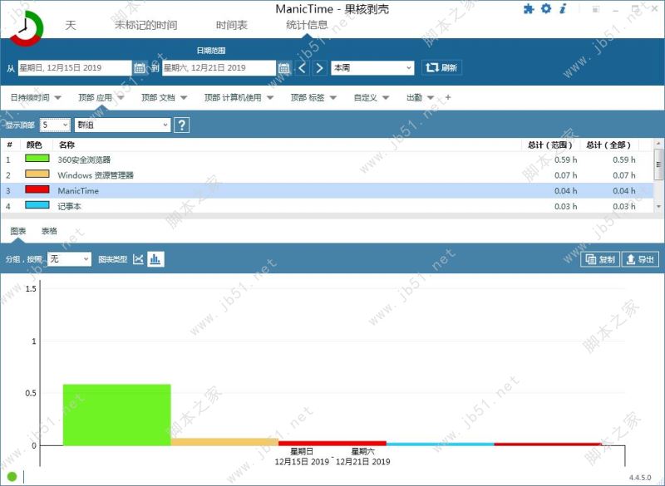Open settings via the gear icon

tap(546, 8)
